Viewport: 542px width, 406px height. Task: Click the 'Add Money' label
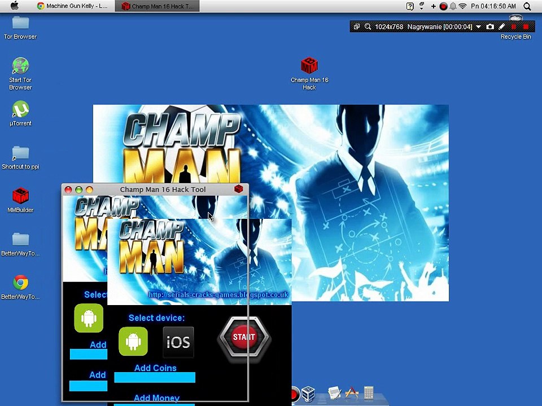[156, 398]
